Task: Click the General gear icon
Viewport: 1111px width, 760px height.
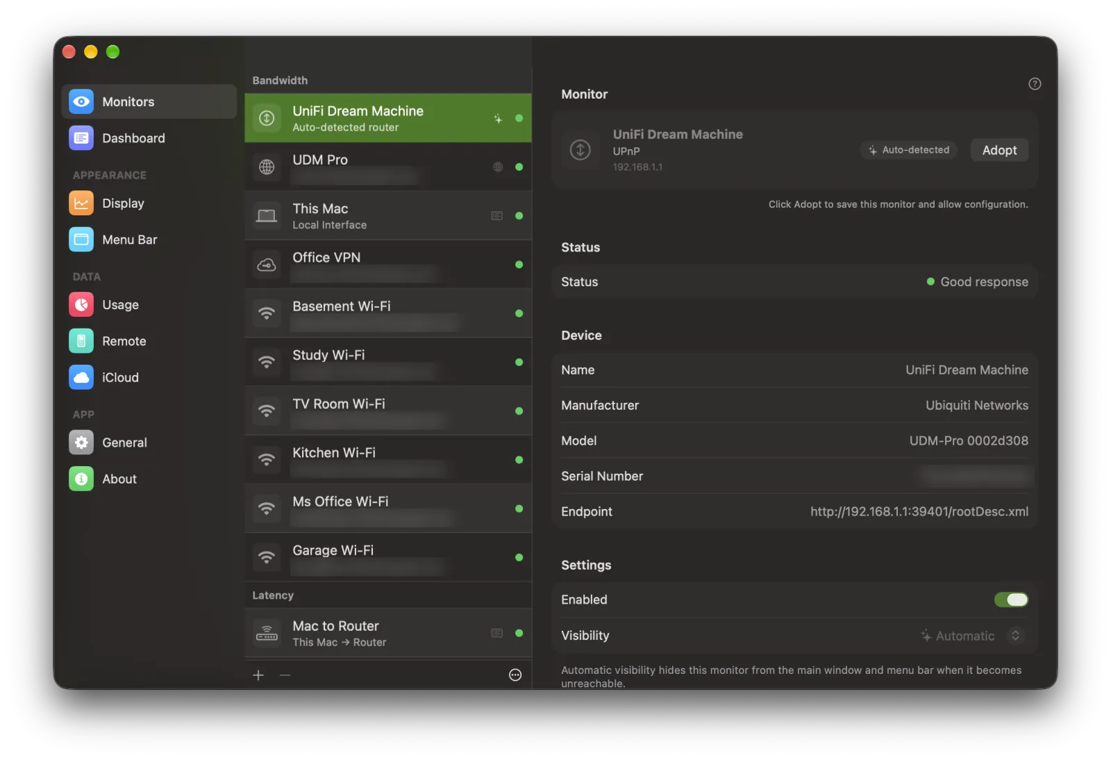Action: pyautogui.click(x=81, y=443)
